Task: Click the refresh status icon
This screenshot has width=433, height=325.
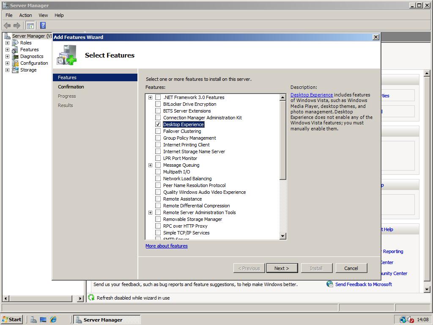Action: (91, 297)
